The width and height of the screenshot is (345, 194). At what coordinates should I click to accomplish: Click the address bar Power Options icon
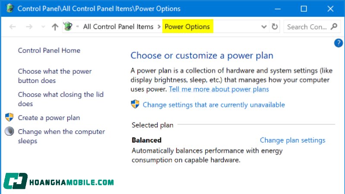(x=68, y=27)
